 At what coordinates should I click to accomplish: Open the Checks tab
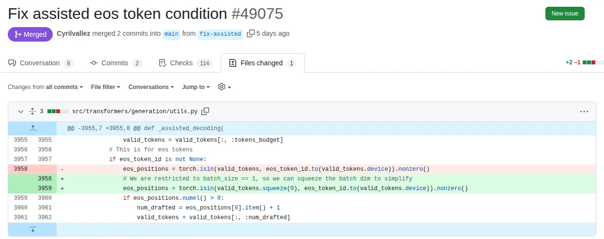pyautogui.click(x=185, y=63)
